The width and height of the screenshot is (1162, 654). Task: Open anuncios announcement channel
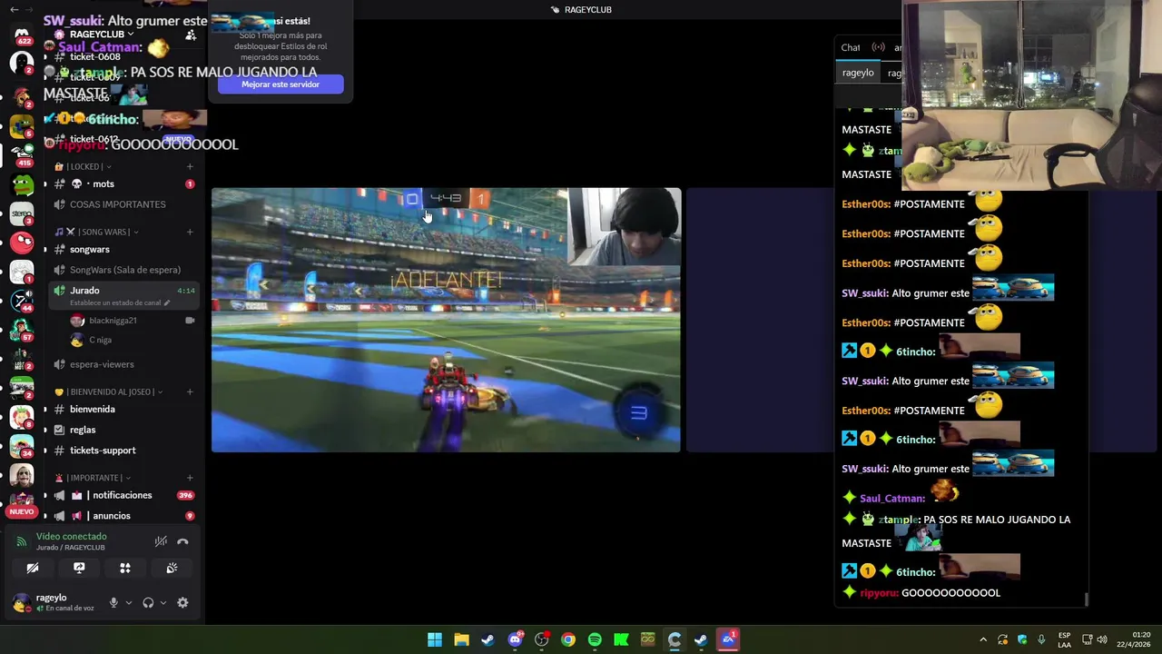click(123, 516)
